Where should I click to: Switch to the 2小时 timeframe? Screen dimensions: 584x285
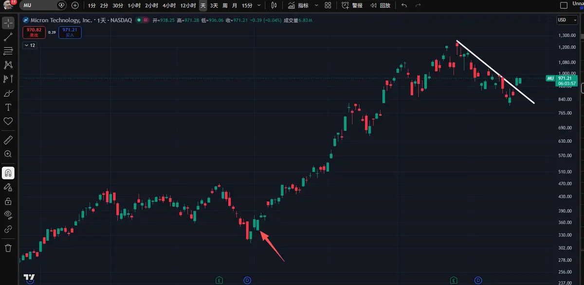[x=152, y=5]
